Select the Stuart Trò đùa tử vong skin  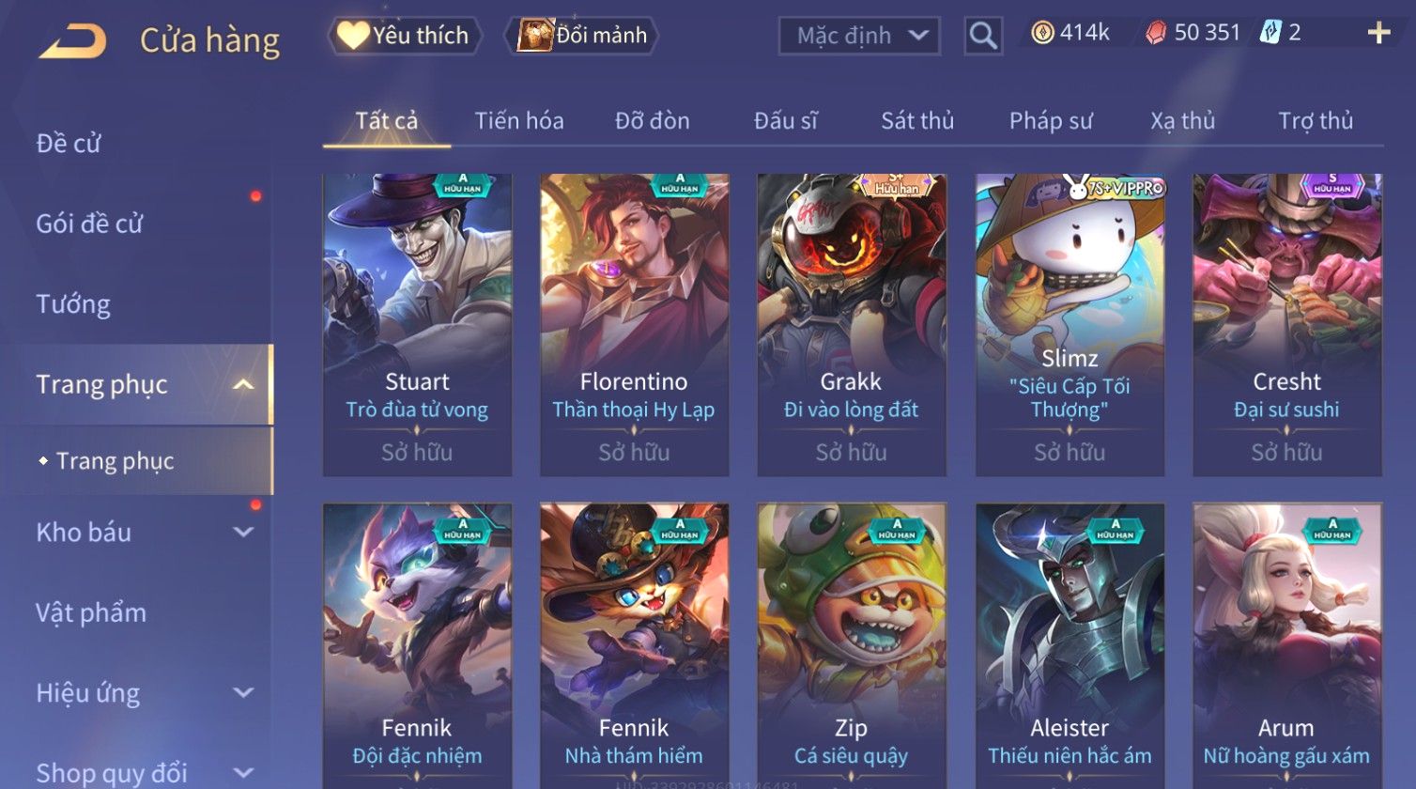417,324
